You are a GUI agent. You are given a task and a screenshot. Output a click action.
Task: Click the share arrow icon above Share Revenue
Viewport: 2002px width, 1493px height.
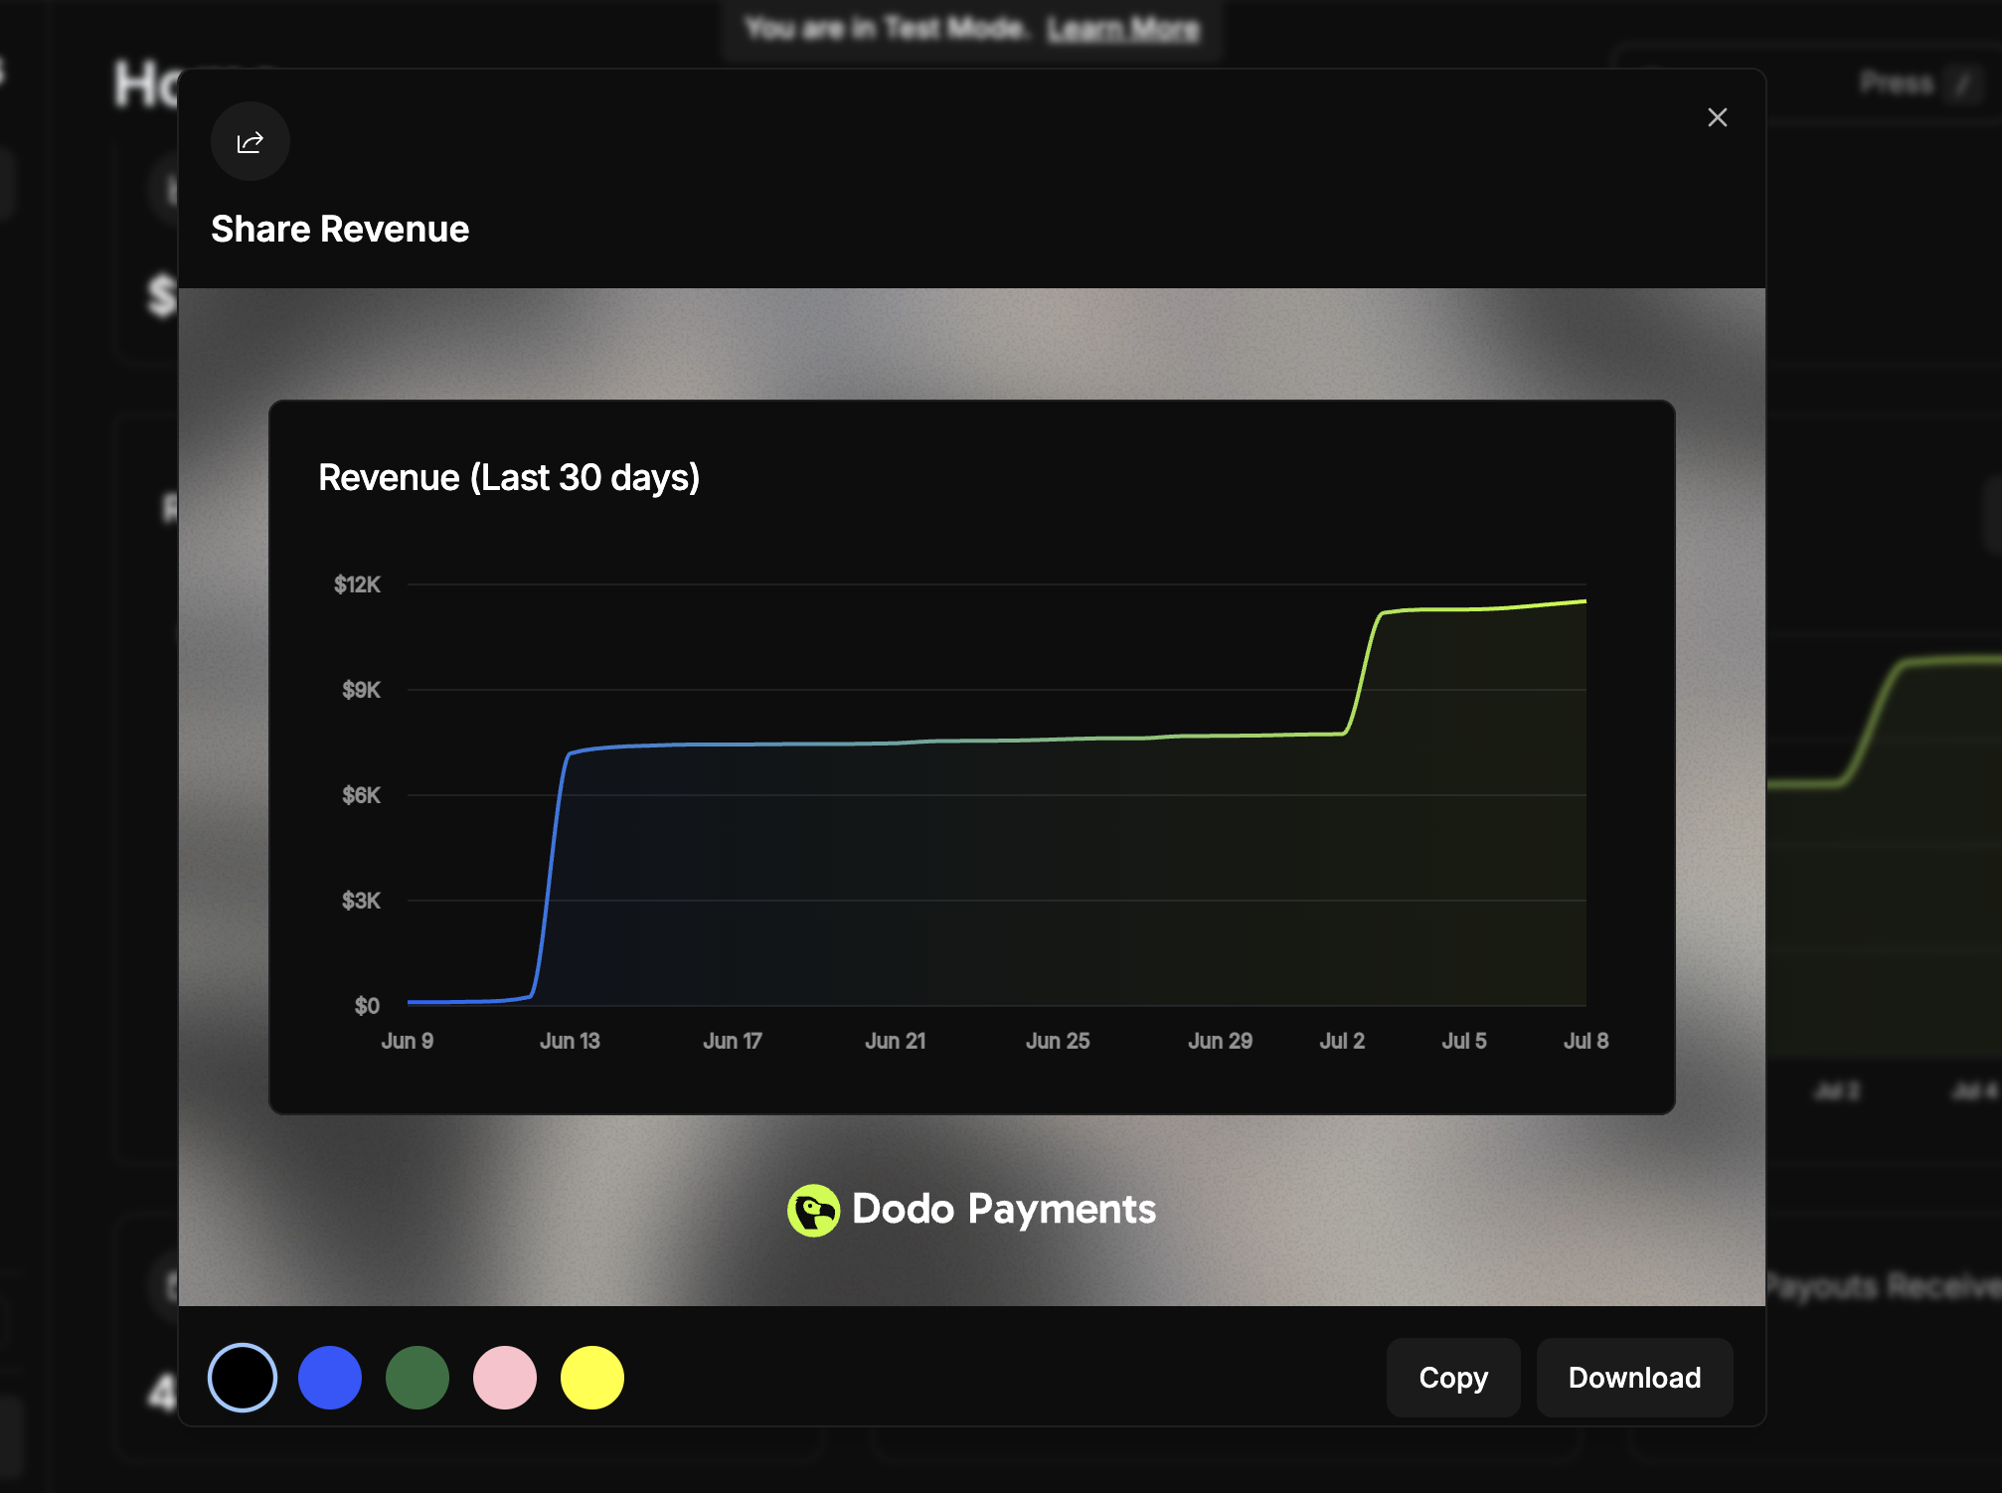click(250, 141)
